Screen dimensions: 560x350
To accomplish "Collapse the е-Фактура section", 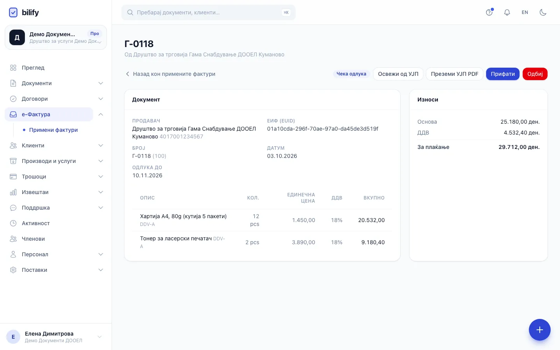I will pyautogui.click(x=101, y=114).
